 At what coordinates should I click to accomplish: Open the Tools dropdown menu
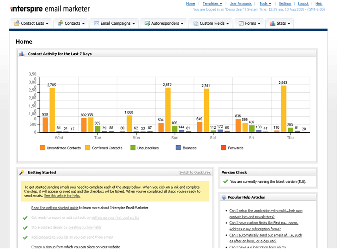tap(265, 4)
